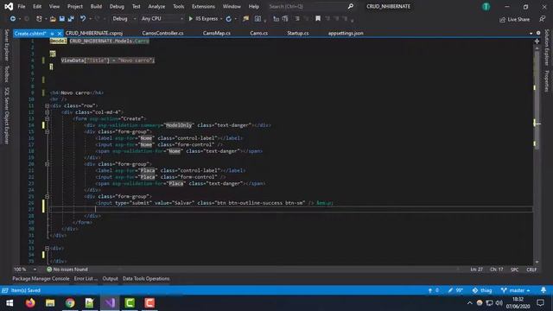Switch to the CarroMap.cs tab
Viewport: 553px width, 311px height.
[217, 33]
